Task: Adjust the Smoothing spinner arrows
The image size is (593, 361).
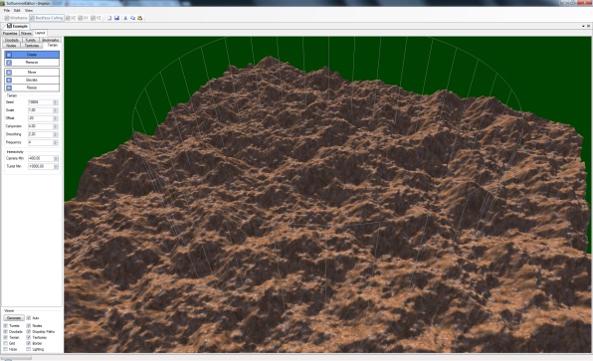Action: 56,134
